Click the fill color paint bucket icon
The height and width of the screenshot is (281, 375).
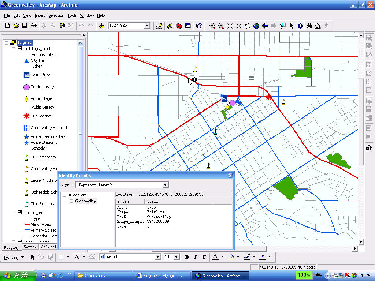(231, 256)
